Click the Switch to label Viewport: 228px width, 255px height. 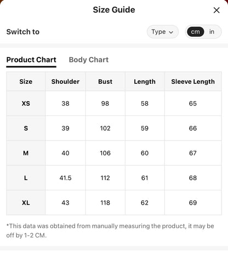pyautogui.click(x=23, y=32)
